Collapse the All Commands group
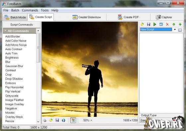 click(x=5, y=31)
